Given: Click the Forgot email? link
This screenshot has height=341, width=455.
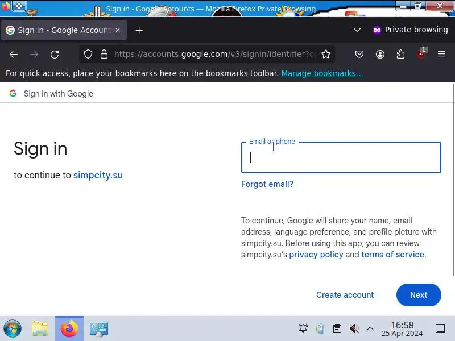Looking at the screenshot, I should 267,184.
